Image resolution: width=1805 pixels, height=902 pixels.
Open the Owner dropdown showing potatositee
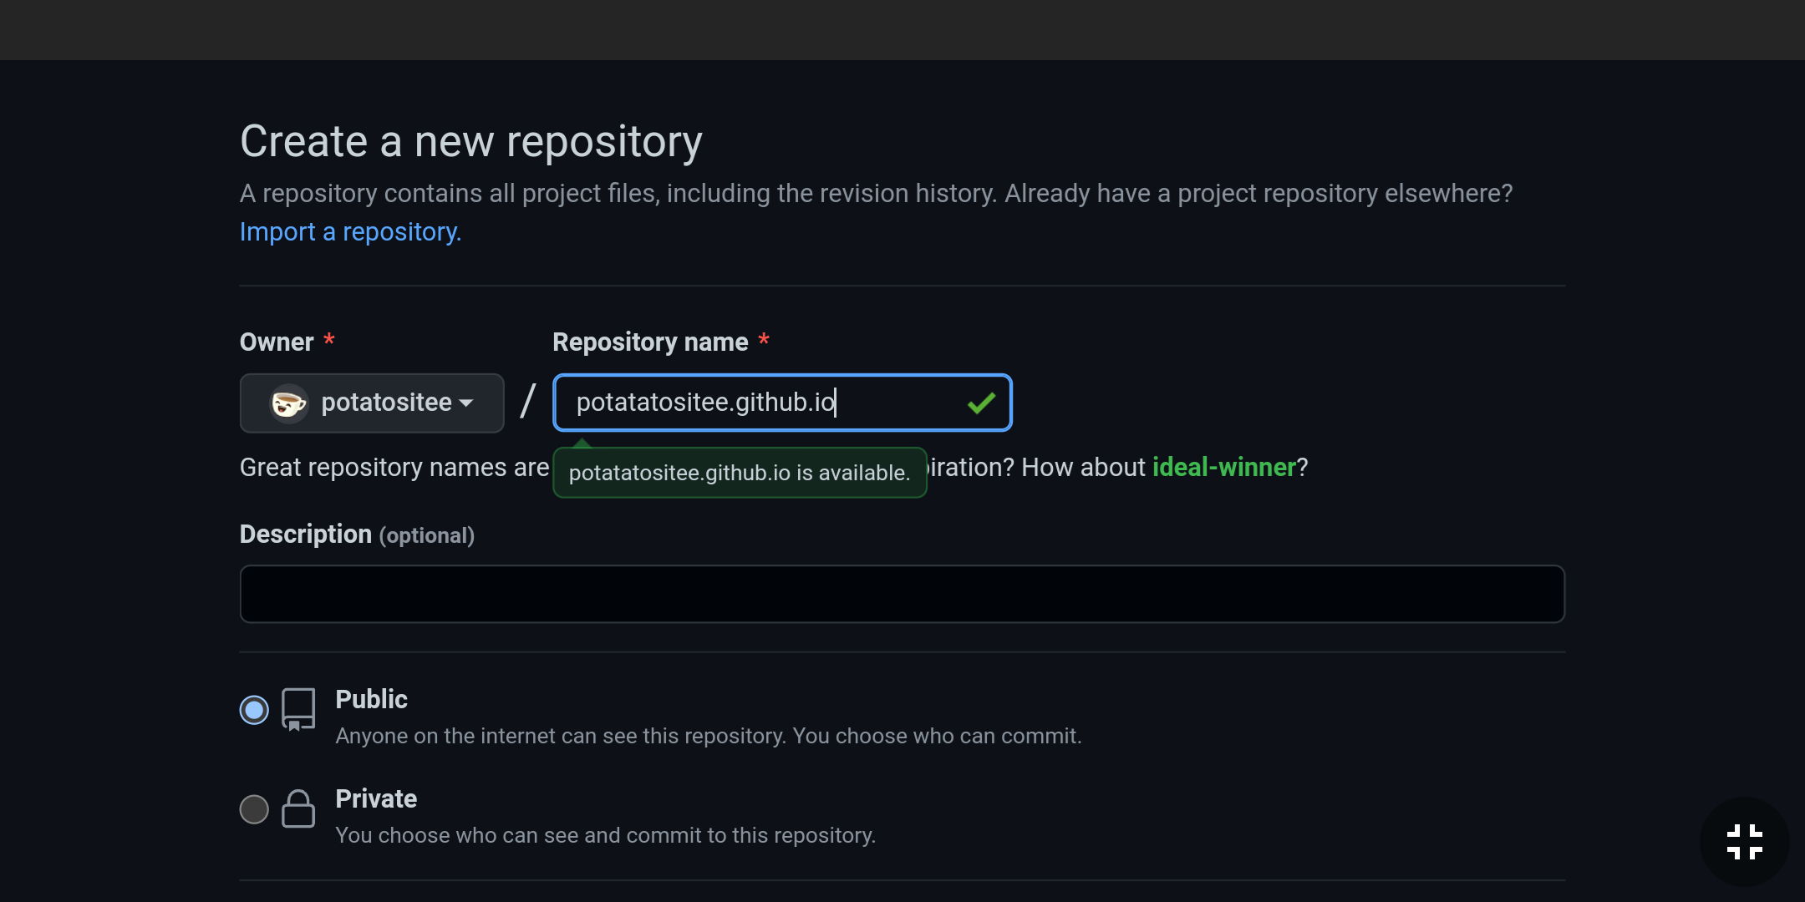(372, 403)
